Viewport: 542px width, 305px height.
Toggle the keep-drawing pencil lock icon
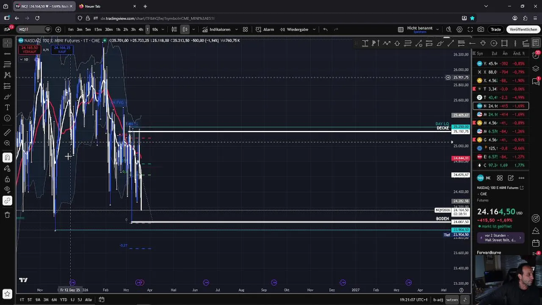(x=7, y=168)
